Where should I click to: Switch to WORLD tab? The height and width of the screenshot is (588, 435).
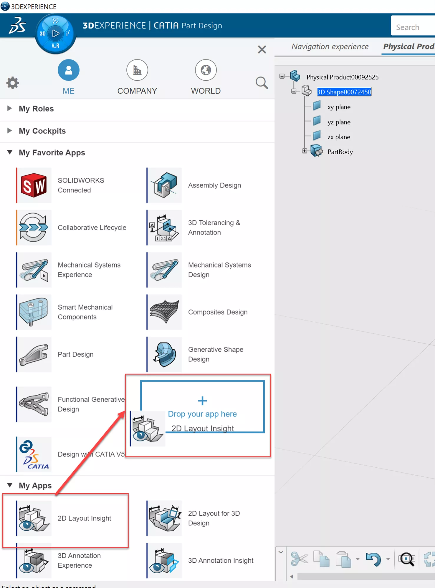[x=206, y=77]
